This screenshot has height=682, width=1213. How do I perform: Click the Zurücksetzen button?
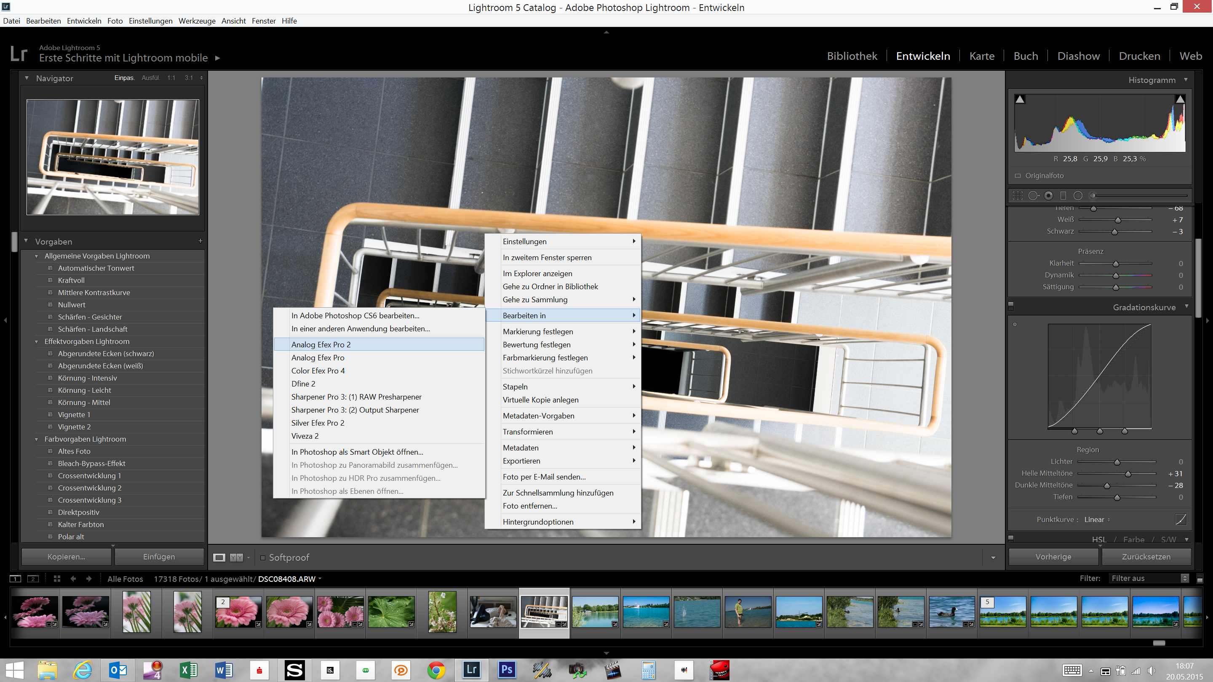click(1146, 556)
